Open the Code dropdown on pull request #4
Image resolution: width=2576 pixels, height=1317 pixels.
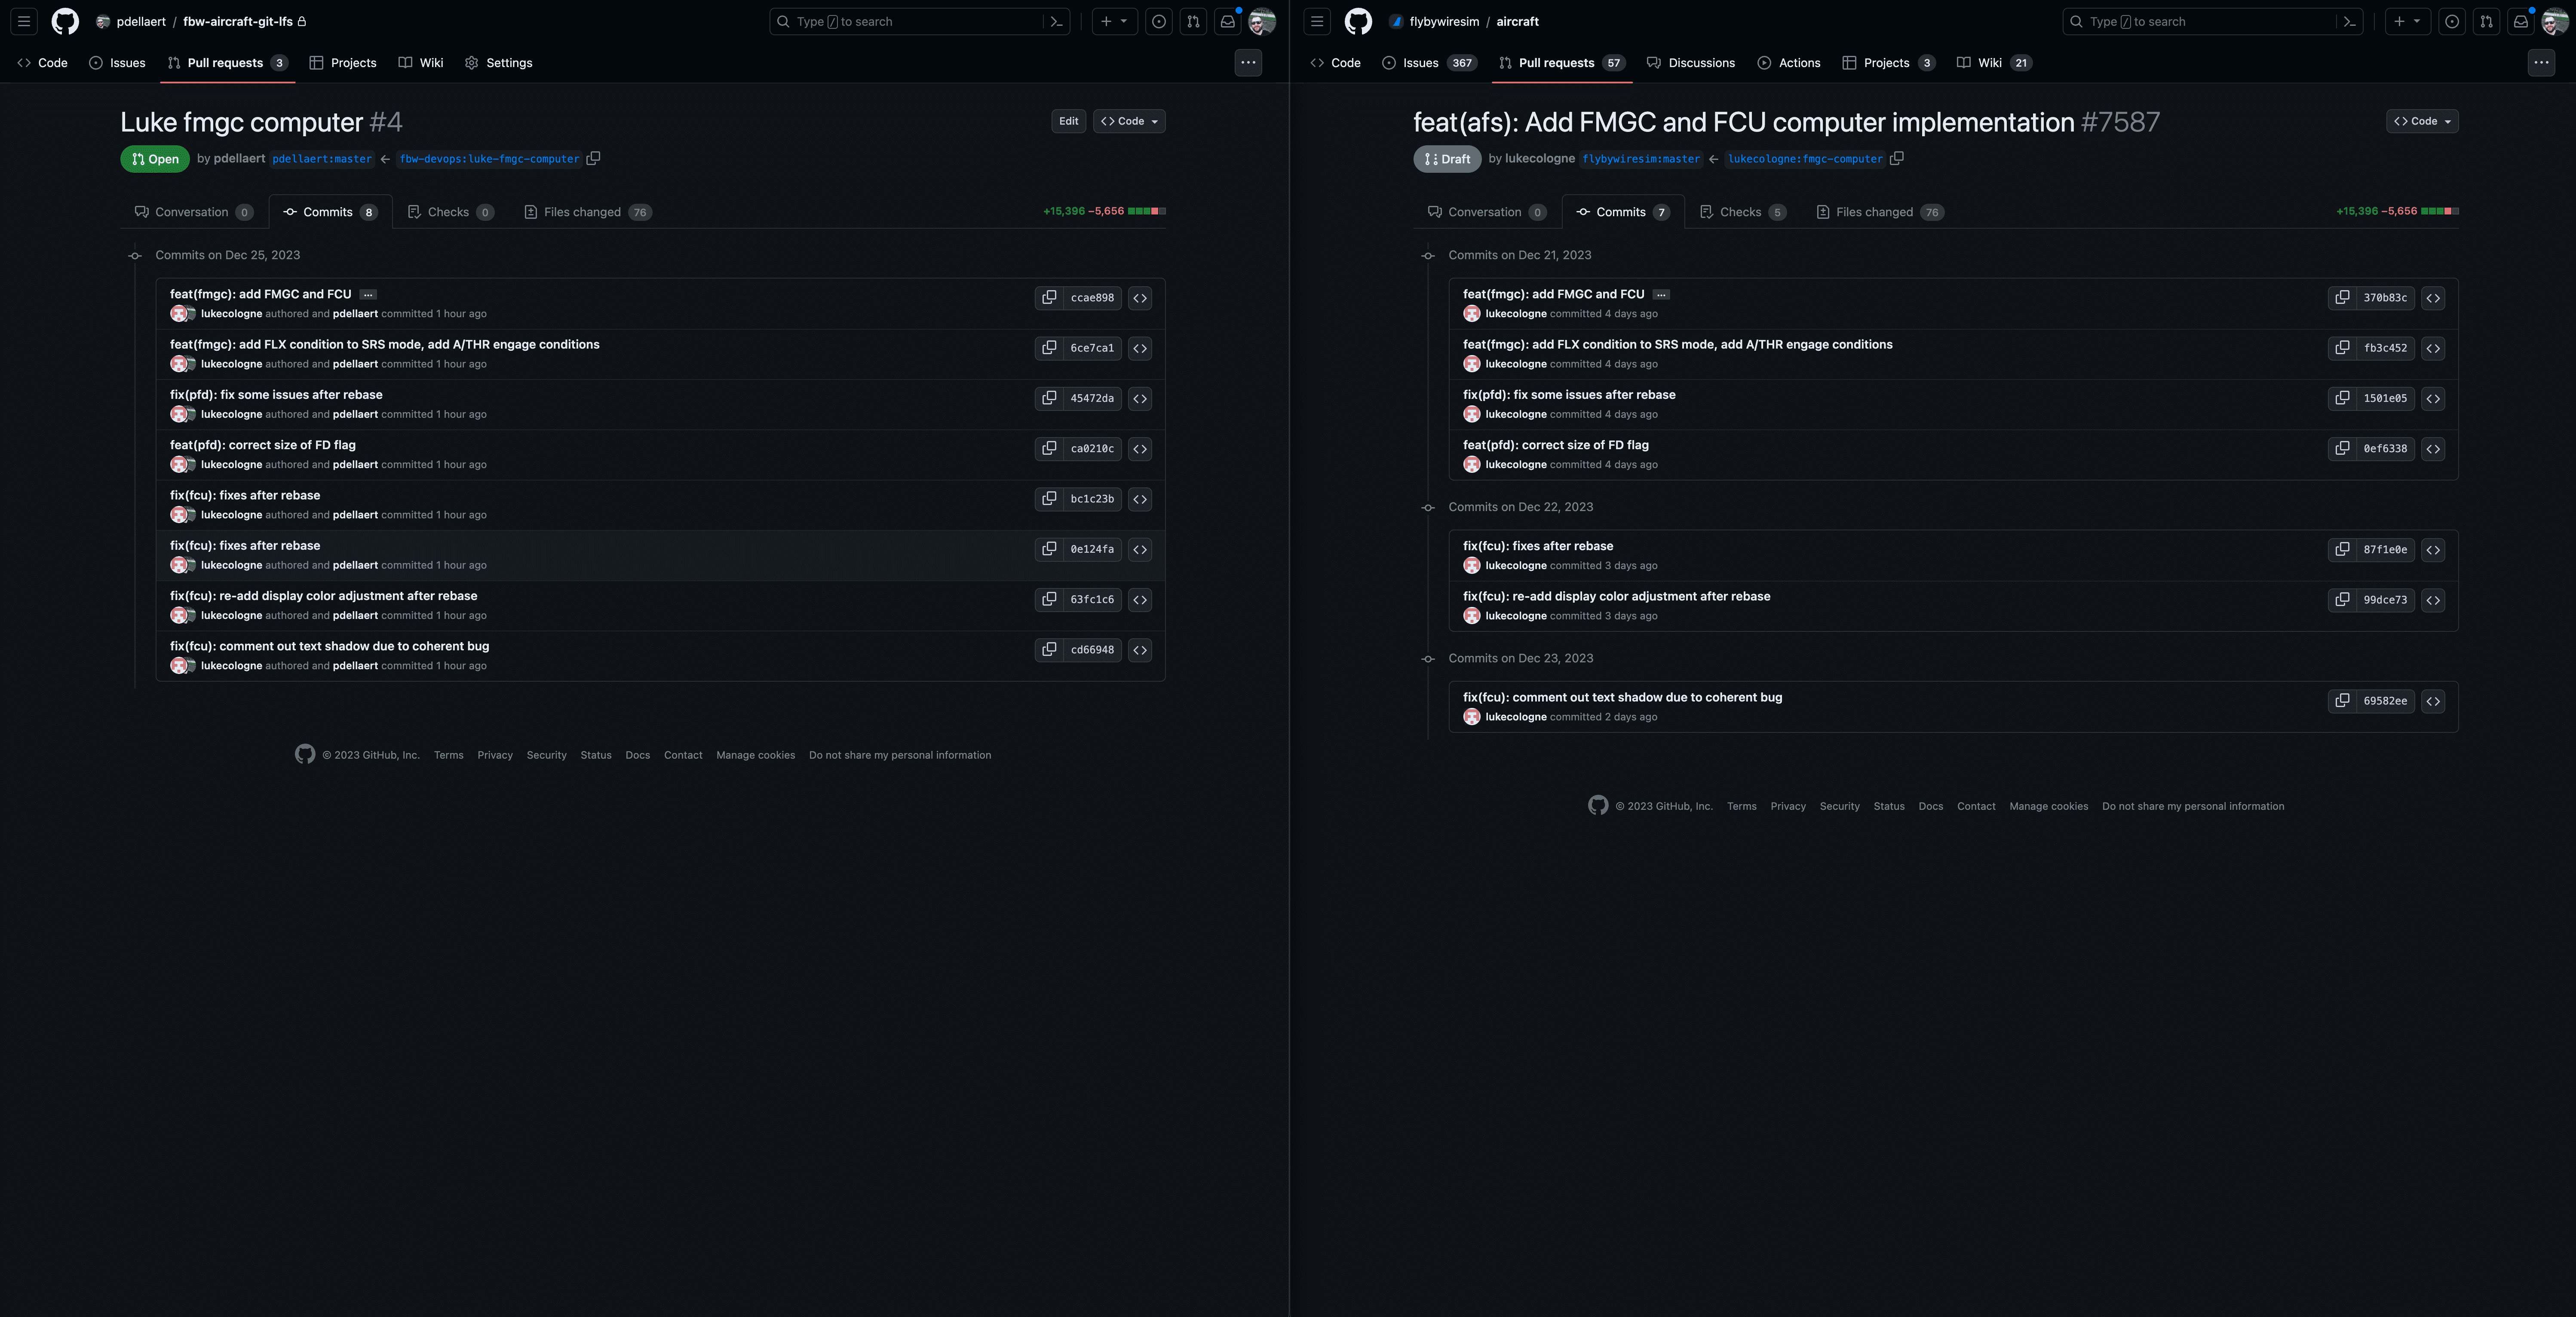pos(1129,121)
